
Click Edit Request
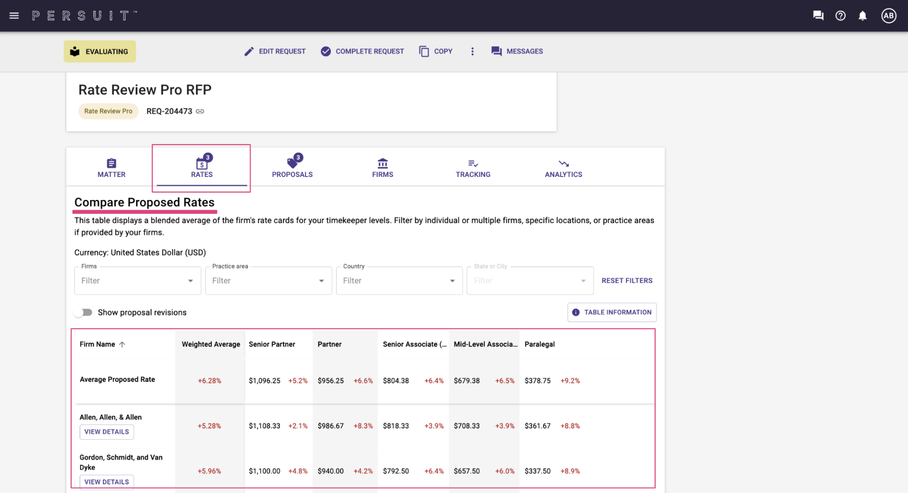click(275, 51)
